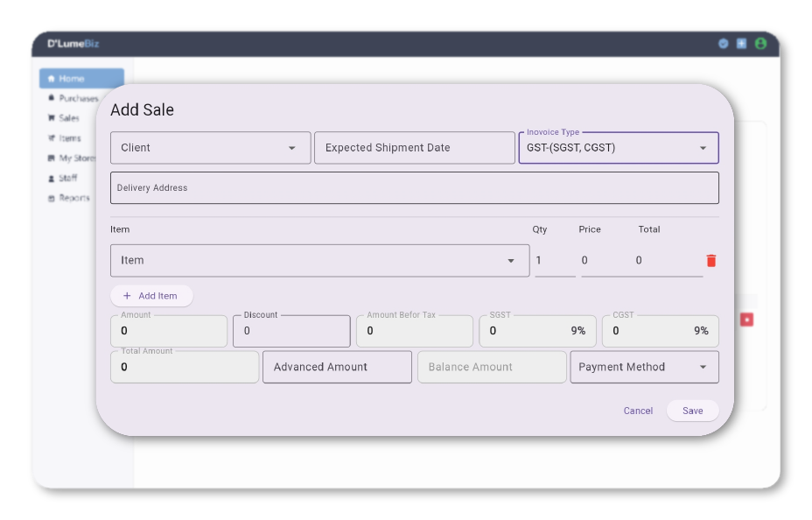Image resolution: width=812 pixels, height=520 pixels.
Task: Click the My Stores icon in the sidebar
Action: point(52,158)
